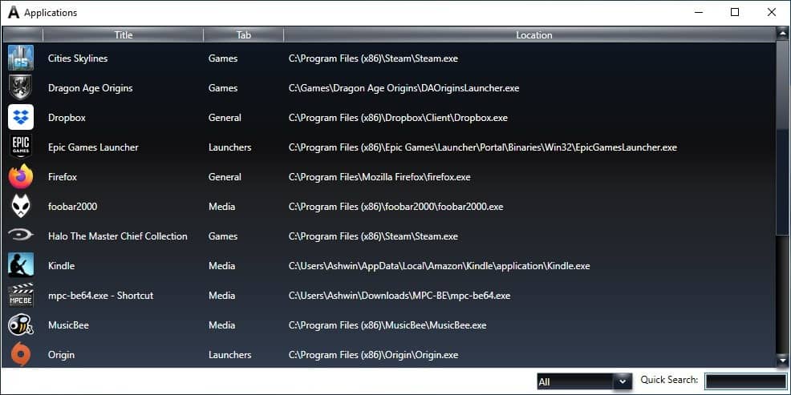Screen dimensions: 791x395
Task: Click the MusicBee icon
Action: pyautogui.click(x=21, y=325)
